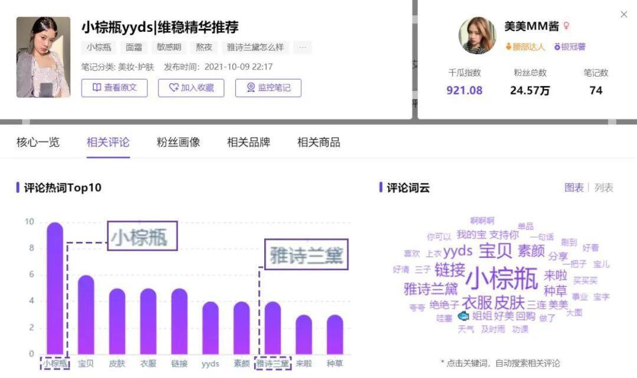The image size is (637, 378).
Task: Click the fish emoji in word cloud
Action: tap(463, 316)
